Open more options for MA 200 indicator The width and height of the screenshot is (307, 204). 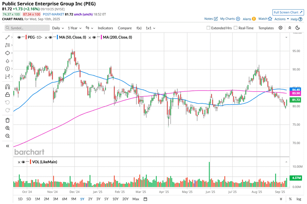pos(98,37)
